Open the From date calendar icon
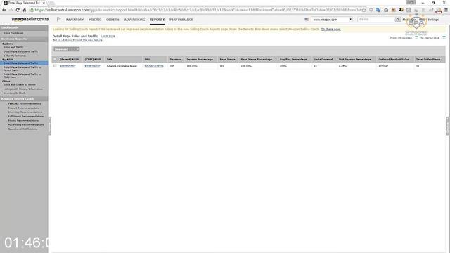Image resolution: width=450 pixels, height=253 pixels. coord(416,37)
